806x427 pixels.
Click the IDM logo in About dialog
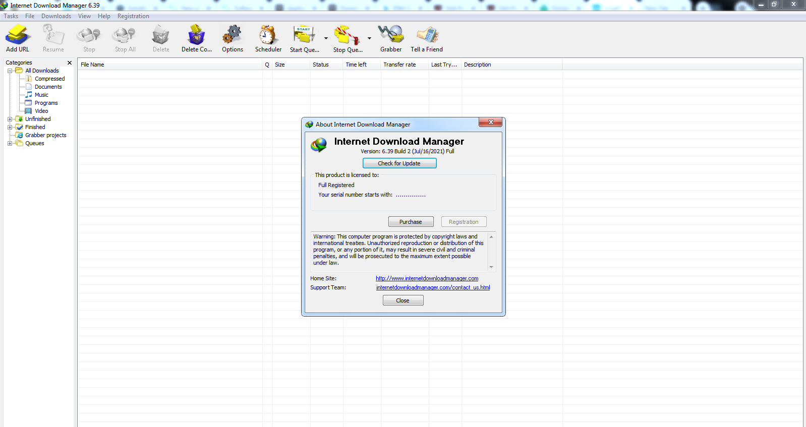pyautogui.click(x=319, y=145)
